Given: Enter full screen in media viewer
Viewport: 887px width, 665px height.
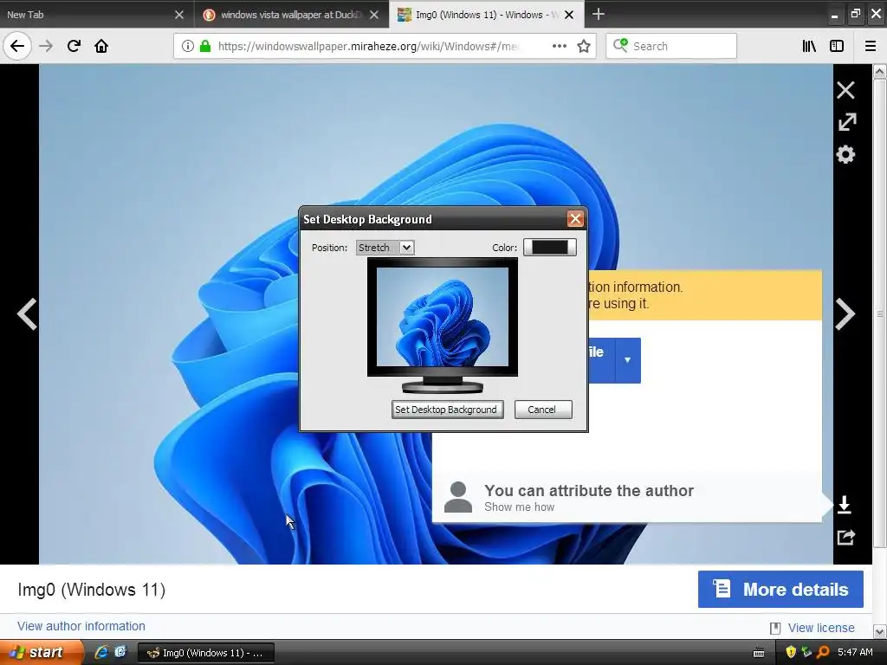Looking at the screenshot, I should (x=847, y=121).
